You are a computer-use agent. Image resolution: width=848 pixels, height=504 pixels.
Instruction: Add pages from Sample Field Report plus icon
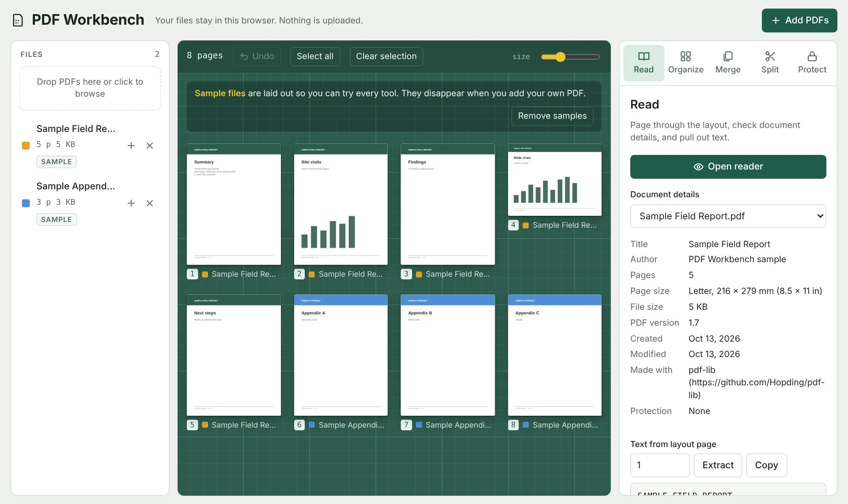(131, 146)
